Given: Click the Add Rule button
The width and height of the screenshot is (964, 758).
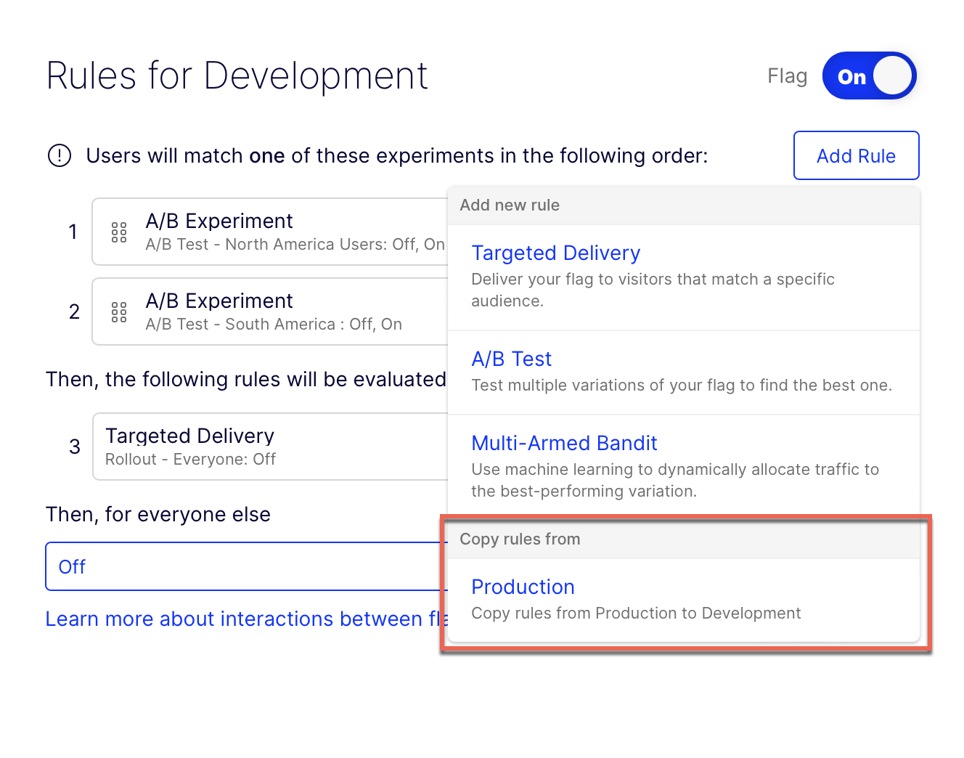Looking at the screenshot, I should pyautogui.click(x=856, y=155).
